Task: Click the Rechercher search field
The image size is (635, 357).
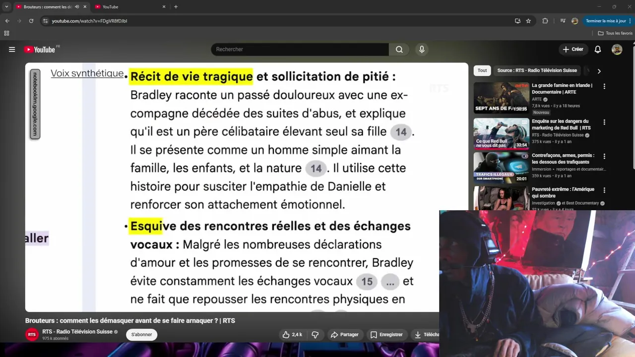Action: pos(300,50)
